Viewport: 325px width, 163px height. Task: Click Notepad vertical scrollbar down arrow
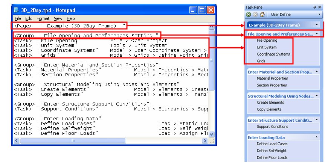coord(211,134)
